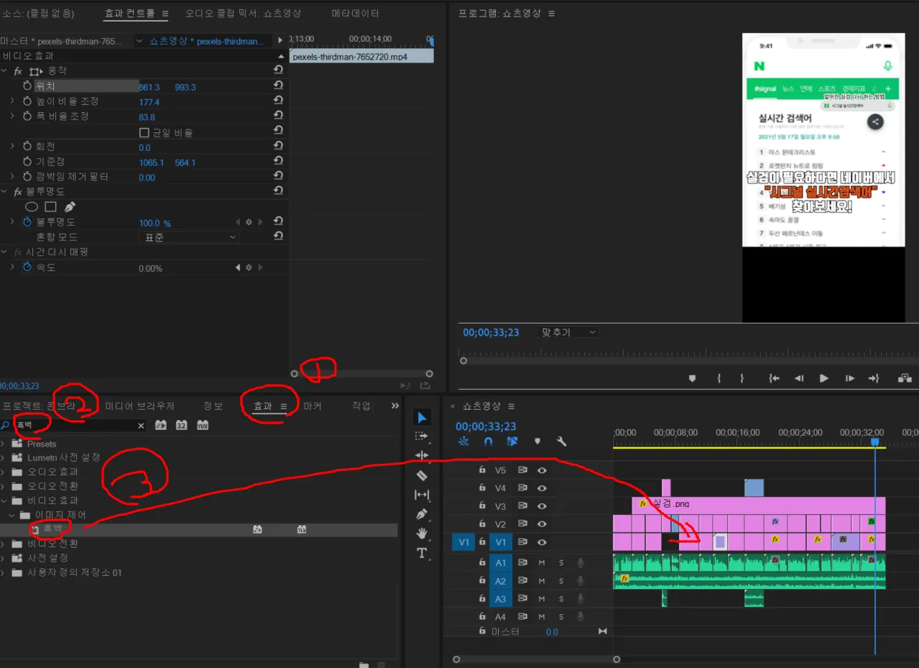This screenshot has height=668, width=919.
Task: Toggle animation stopwatch for 위치
Action: tap(27, 86)
